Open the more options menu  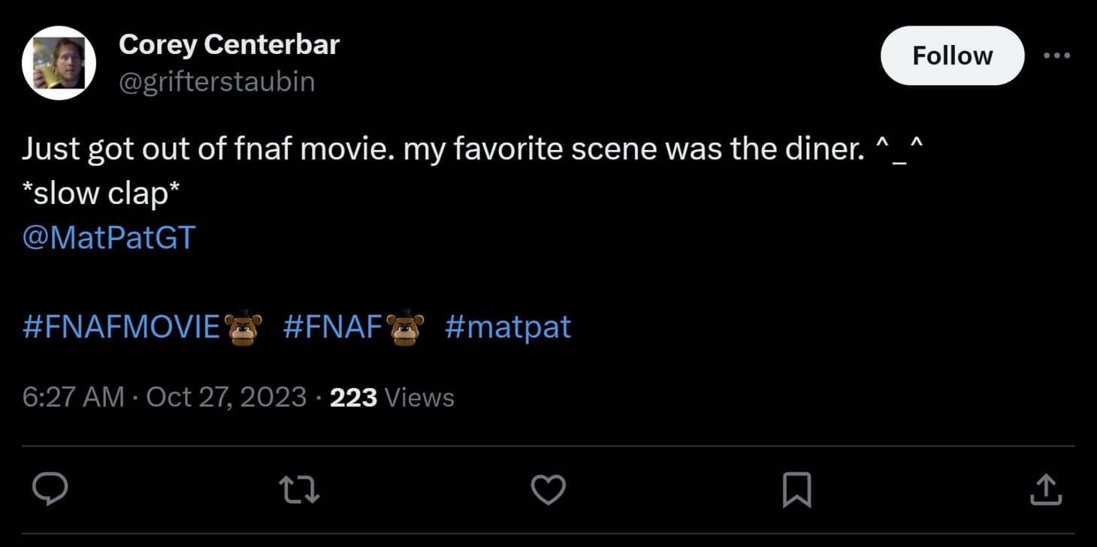1057,55
